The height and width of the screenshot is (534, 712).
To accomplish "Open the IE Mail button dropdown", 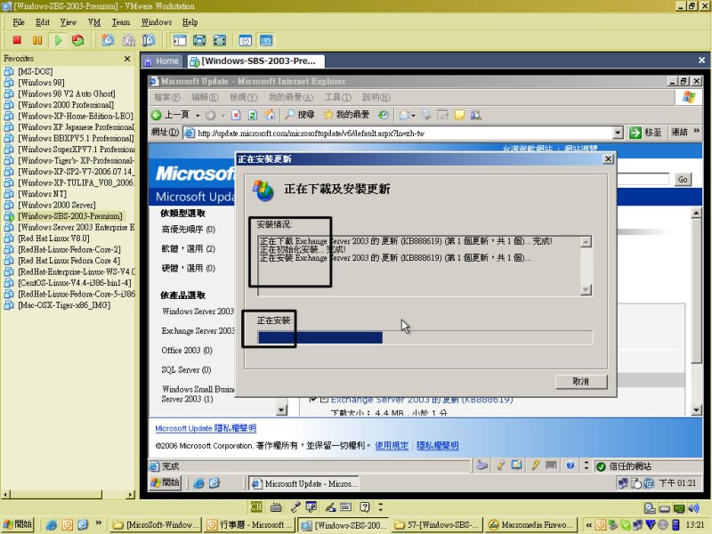I will click(x=413, y=116).
